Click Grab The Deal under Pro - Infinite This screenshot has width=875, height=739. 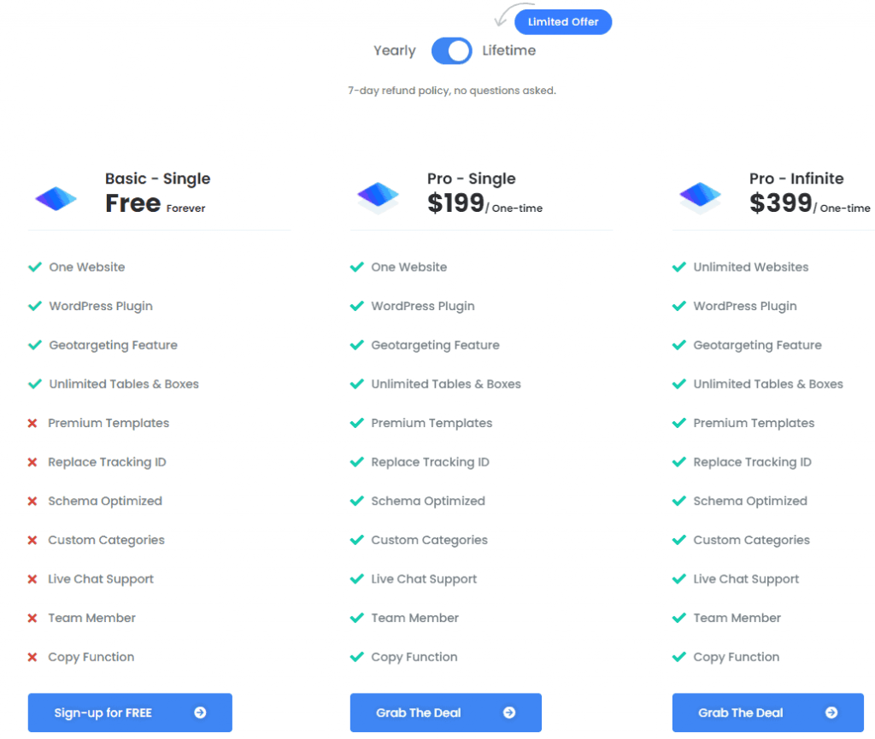pyautogui.click(x=768, y=713)
